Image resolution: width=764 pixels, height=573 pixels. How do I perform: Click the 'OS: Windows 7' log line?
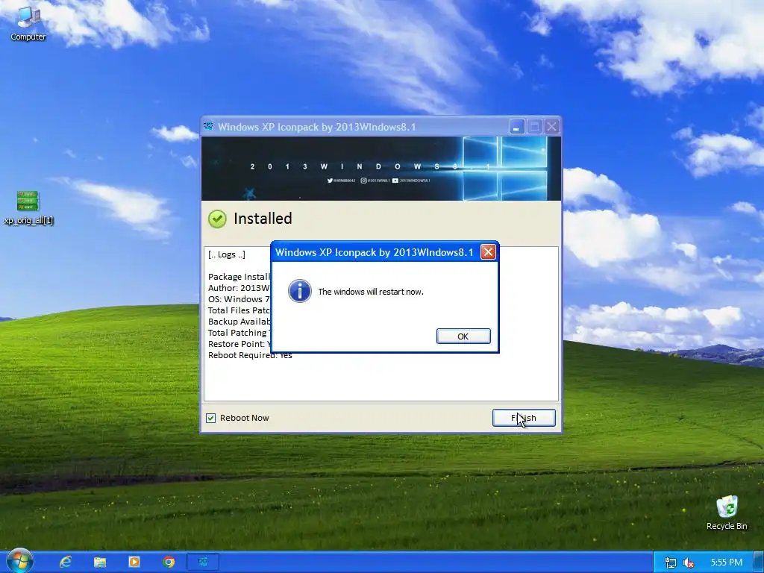tap(239, 299)
